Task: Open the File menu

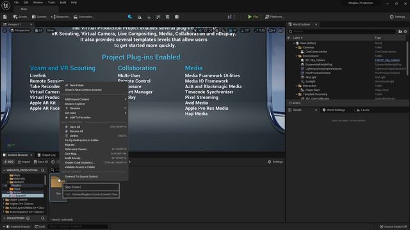Action: click(x=16, y=3)
